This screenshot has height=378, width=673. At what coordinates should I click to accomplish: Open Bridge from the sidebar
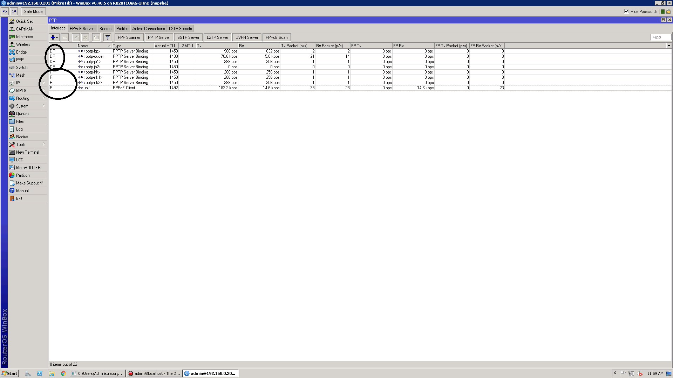tap(21, 52)
